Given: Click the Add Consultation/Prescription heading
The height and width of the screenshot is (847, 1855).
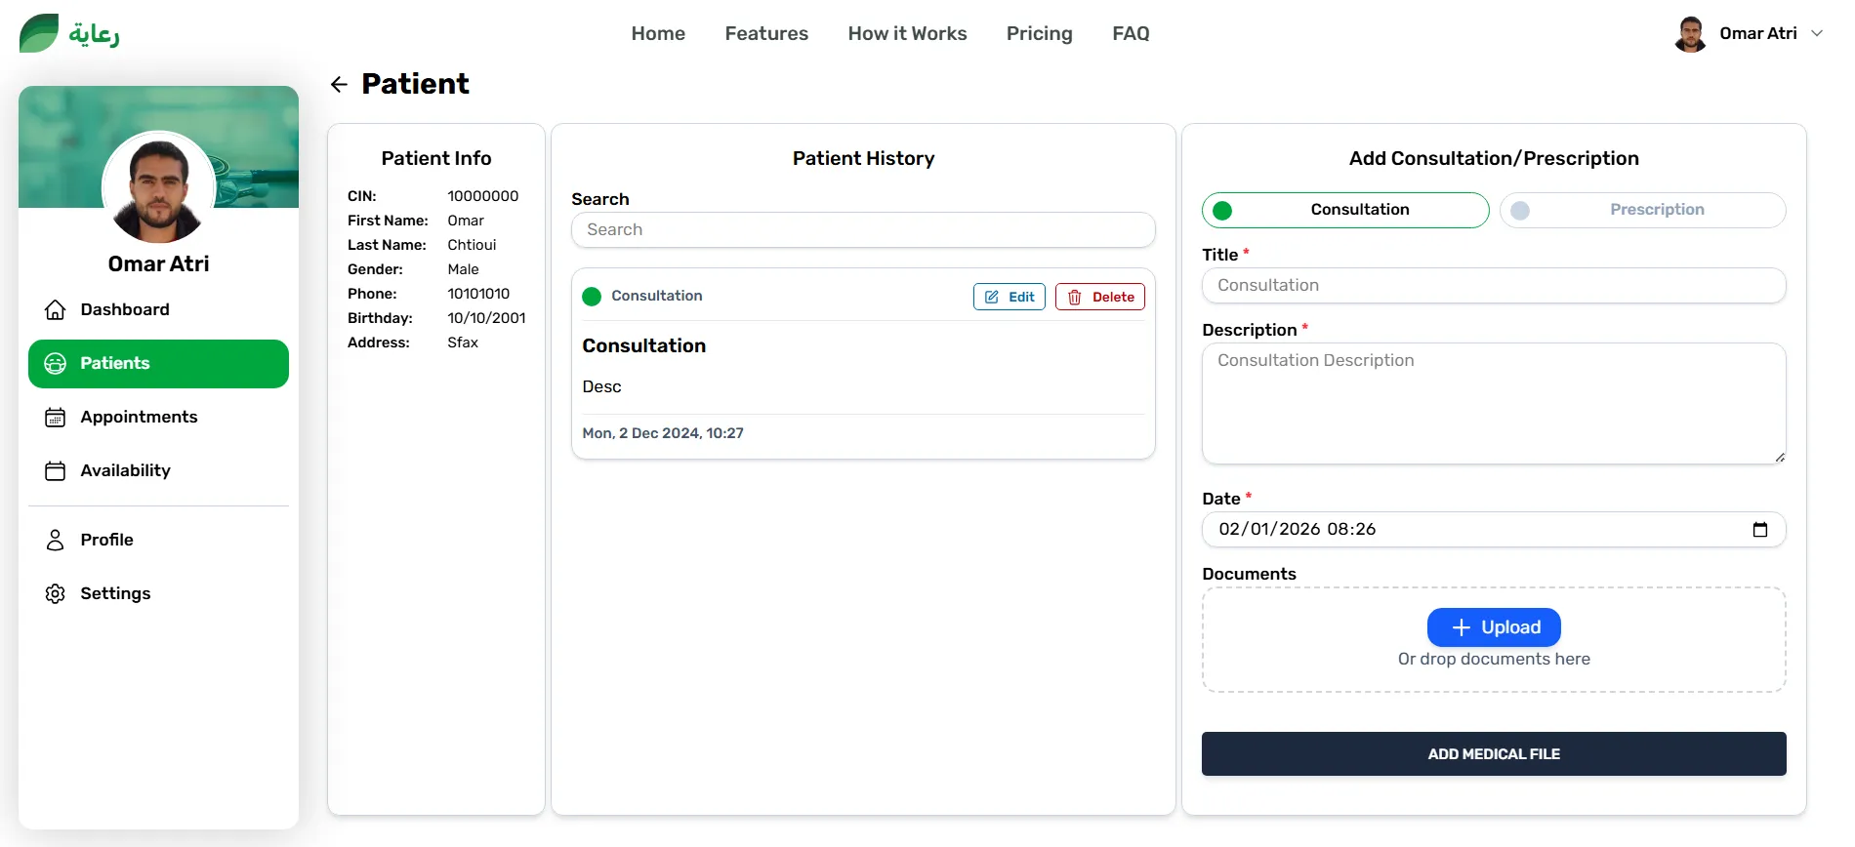Looking at the screenshot, I should (1494, 158).
